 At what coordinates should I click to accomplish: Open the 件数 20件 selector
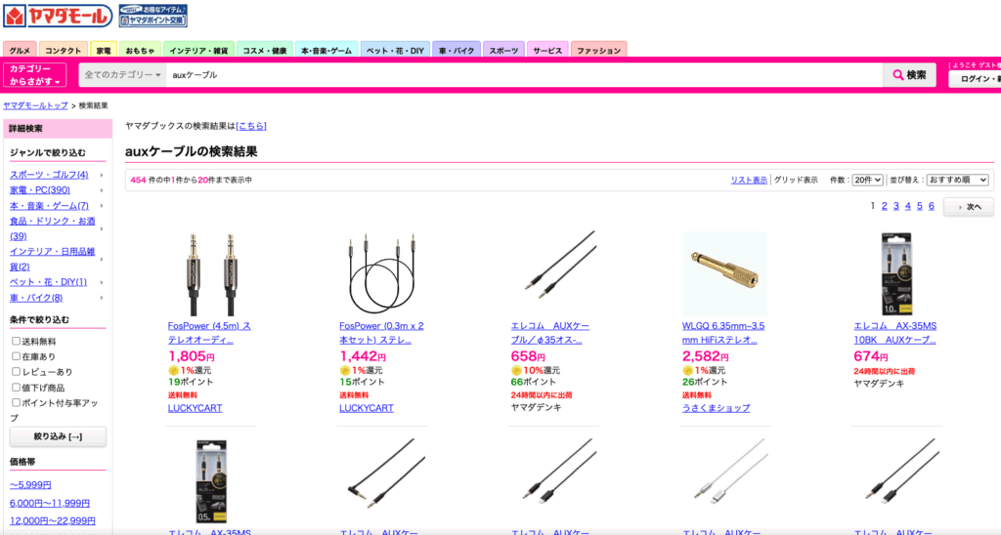(868, 181)
